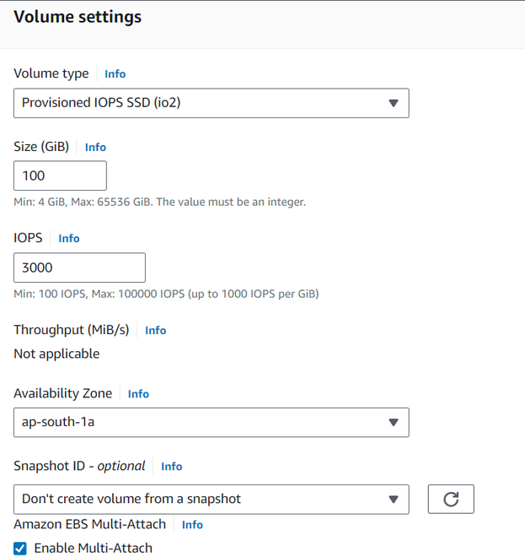This screenshot has width=525, height=557.
Task: Click the Snapshot ID dropdown arrow
Action: (x=393, y=499)
